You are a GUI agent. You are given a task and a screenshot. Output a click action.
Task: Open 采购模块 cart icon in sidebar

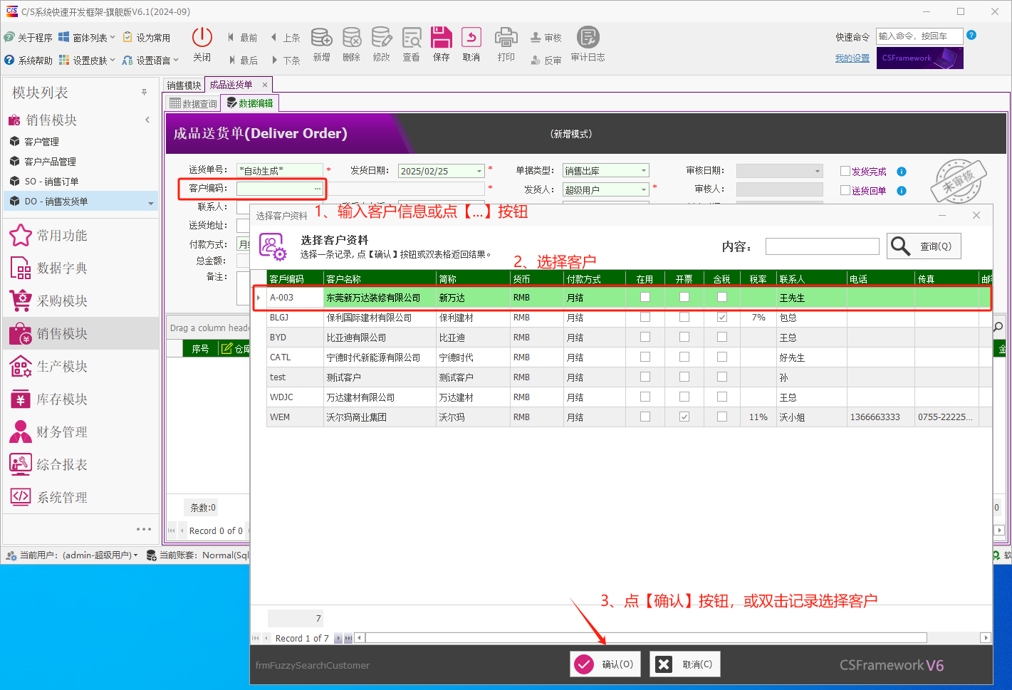click(x=21, y=300)
